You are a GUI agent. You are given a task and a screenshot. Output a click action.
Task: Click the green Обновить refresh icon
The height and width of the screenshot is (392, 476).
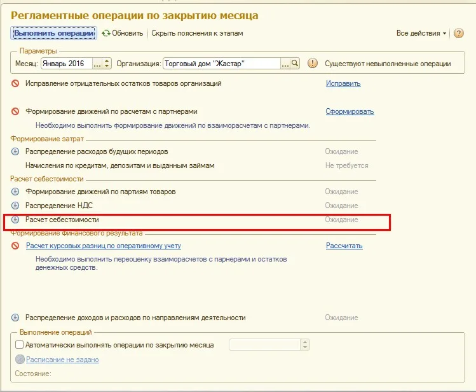click(x=106, y=33)
